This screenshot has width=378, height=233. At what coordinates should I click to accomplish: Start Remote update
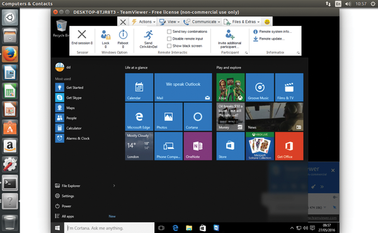[269, 39]
